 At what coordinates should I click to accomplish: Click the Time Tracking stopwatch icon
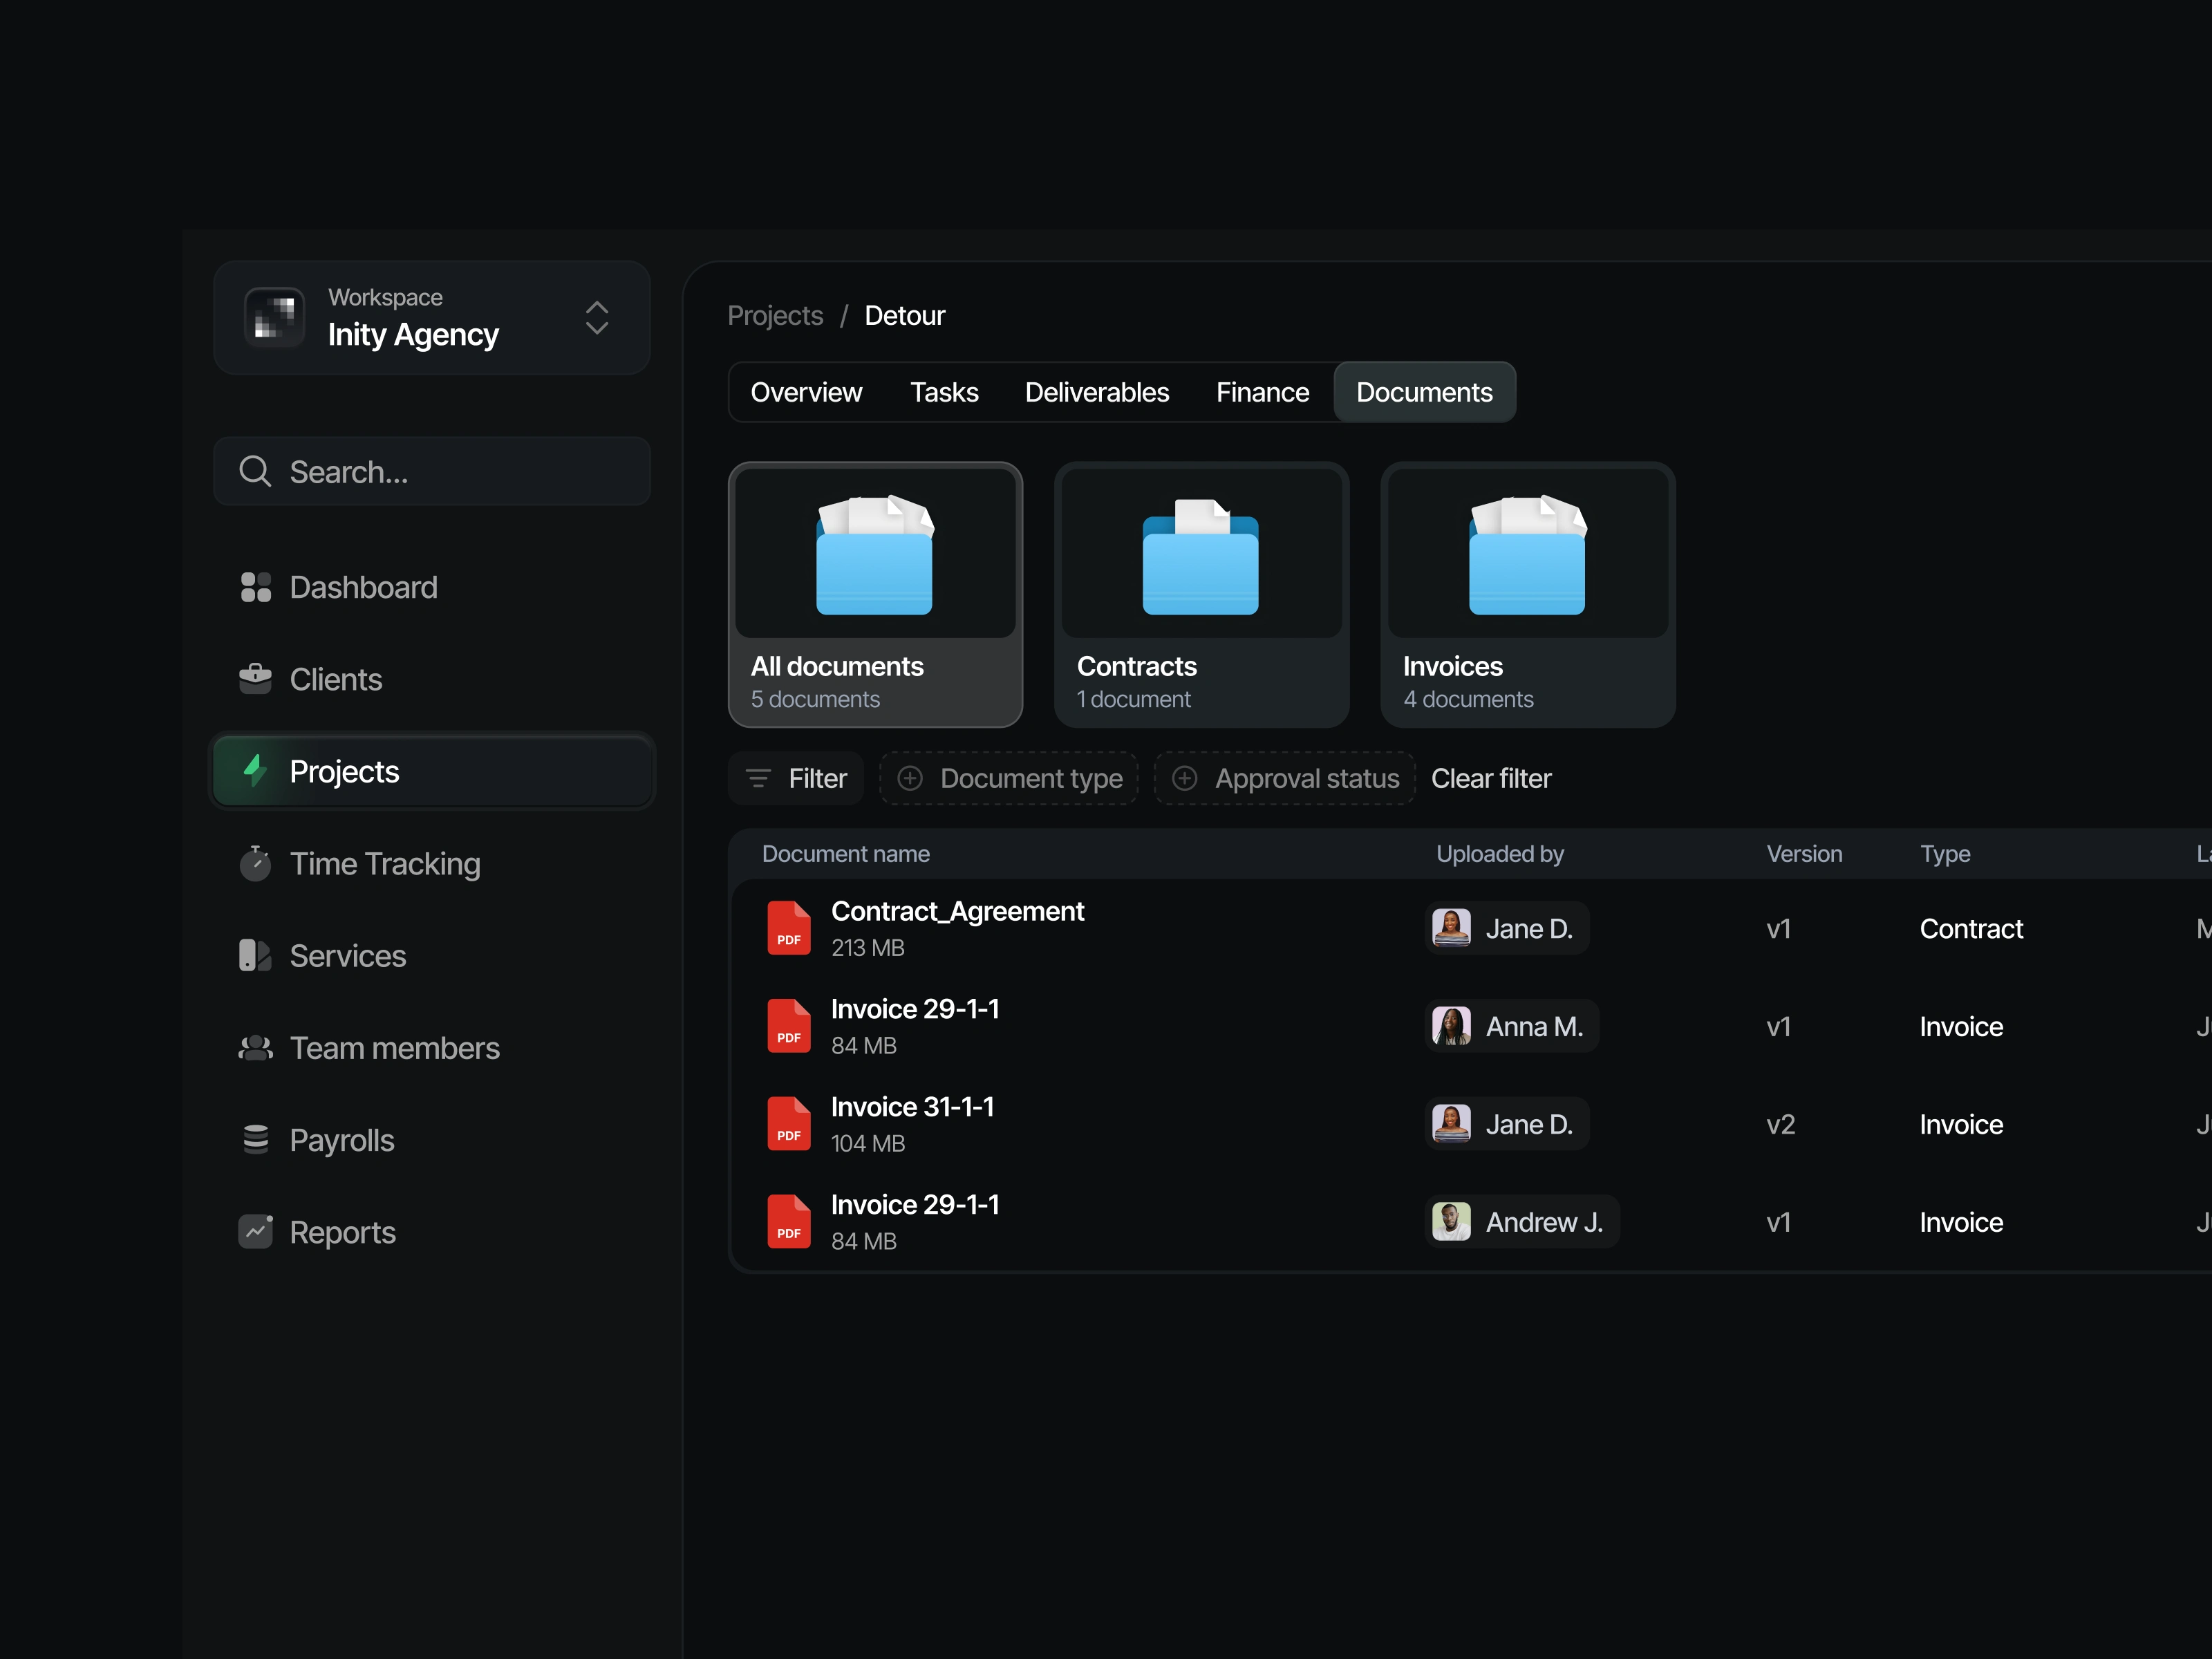point(255,863)
